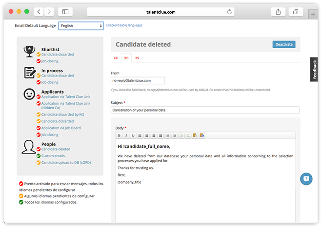Select the 'ca' language tab

pyautogui.click(x=116, y=57)
